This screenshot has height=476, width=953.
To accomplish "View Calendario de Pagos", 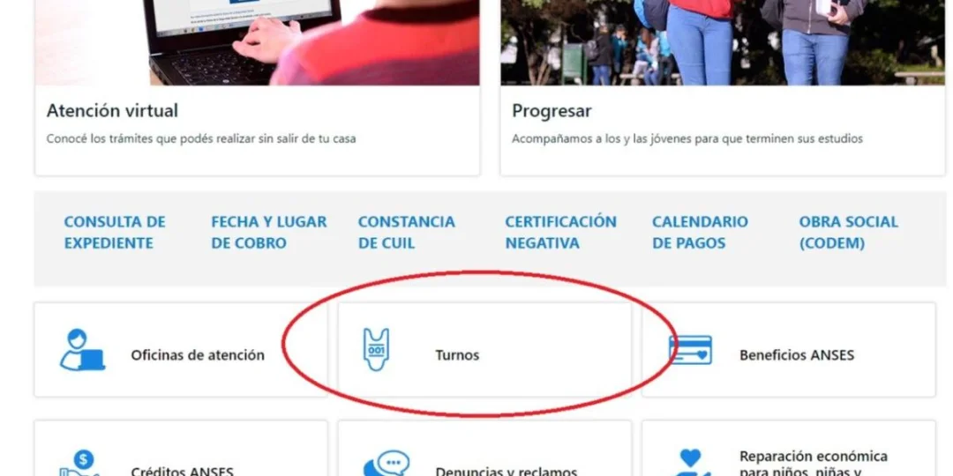I will click(700, 233).
